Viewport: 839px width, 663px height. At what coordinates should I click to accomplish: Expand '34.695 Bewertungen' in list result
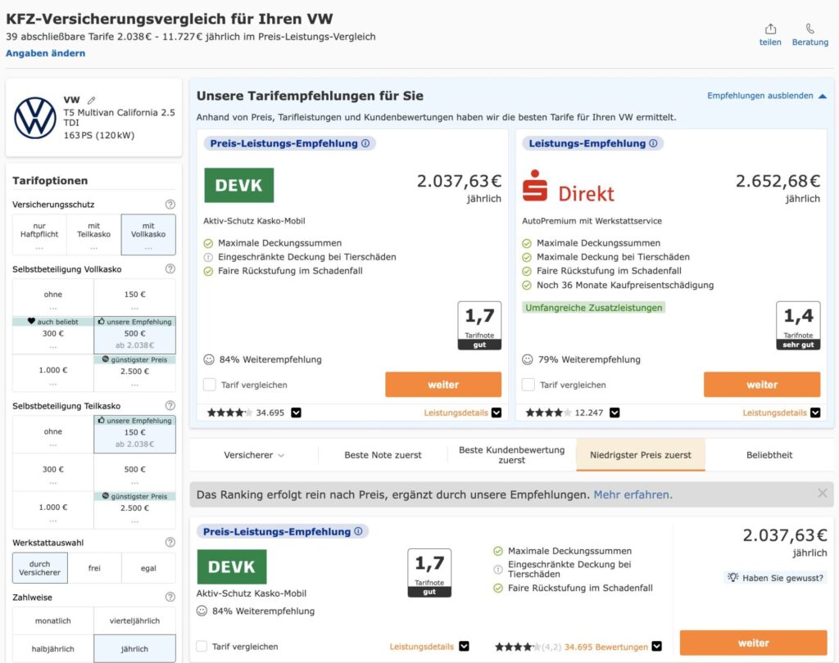[x=656, y=646]
